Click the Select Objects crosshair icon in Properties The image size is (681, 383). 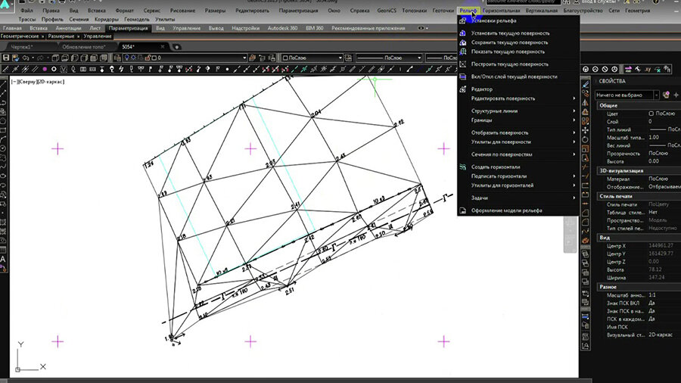tap(676, 95)
